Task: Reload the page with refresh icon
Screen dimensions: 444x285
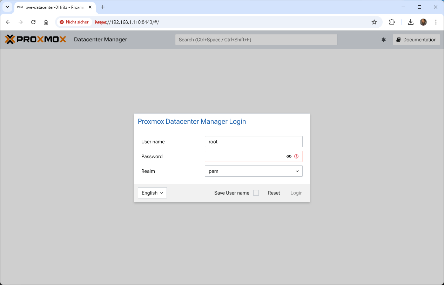Action: [x=33, y=22]
